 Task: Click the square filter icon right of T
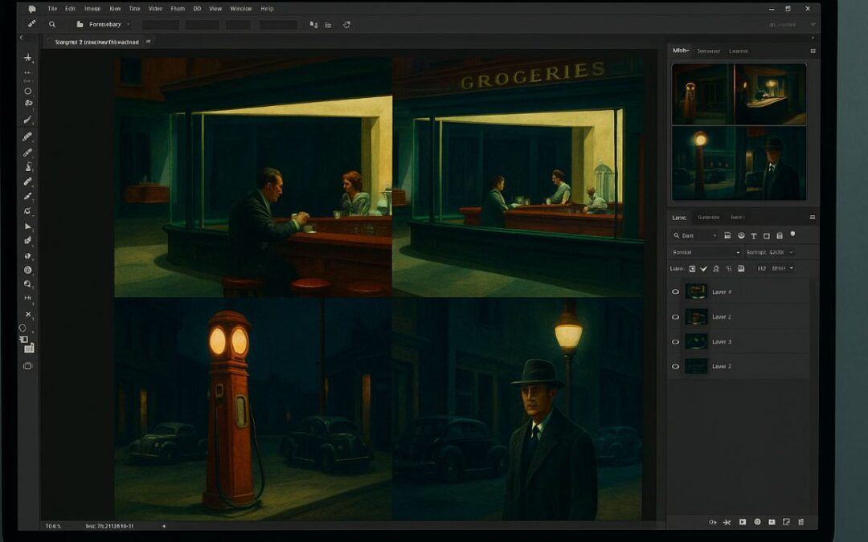point(767,235)
